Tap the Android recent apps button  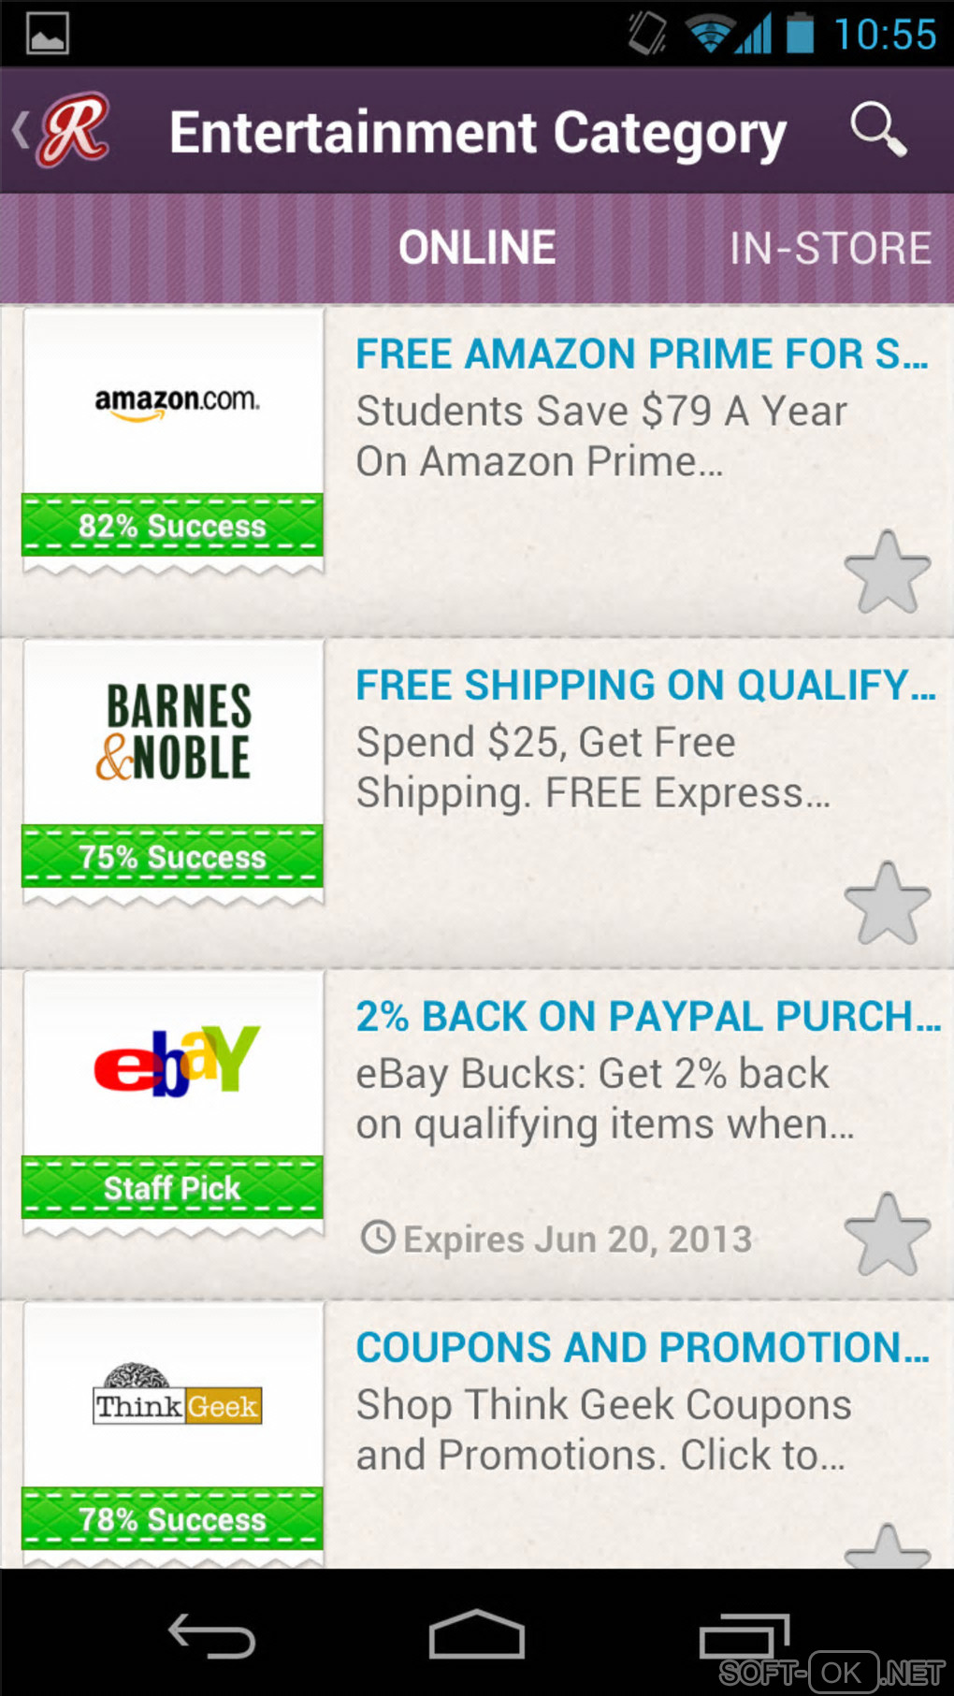click(x=744, y=1636)
